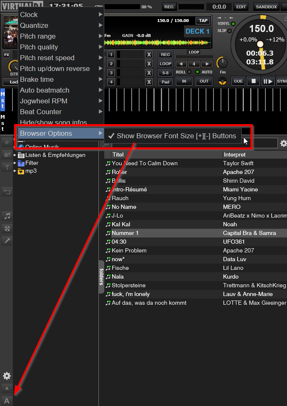Viewport: 287px width, 406px height.
Task: Click the EDIT button in top bar
Action: 240,7
